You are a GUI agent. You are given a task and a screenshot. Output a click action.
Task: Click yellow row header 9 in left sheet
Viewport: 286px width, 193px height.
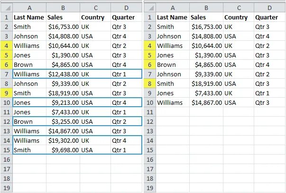(6, 93)
